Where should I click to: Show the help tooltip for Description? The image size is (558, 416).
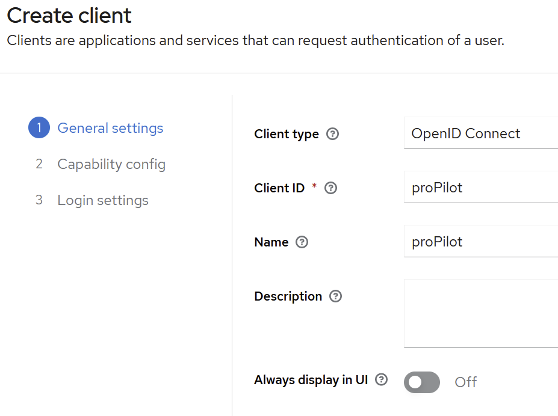click(336, 296)
